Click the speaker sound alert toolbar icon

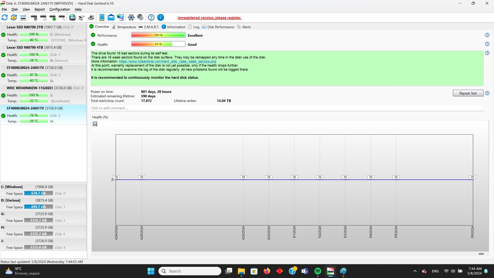(x=140, y=18)
